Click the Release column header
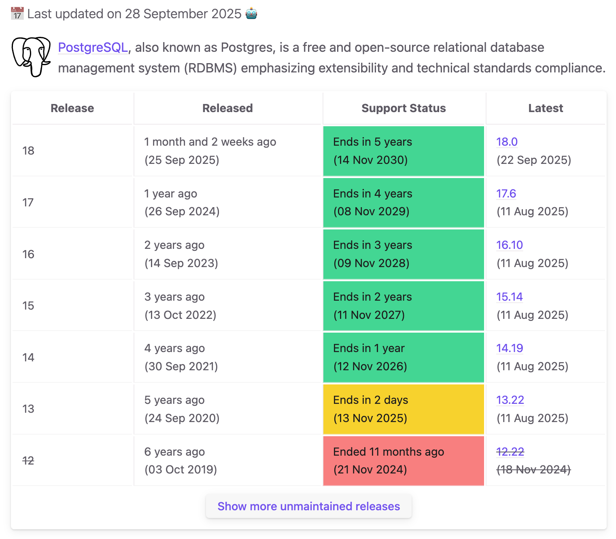Screen dimensions: 616x539 [72, 108]
